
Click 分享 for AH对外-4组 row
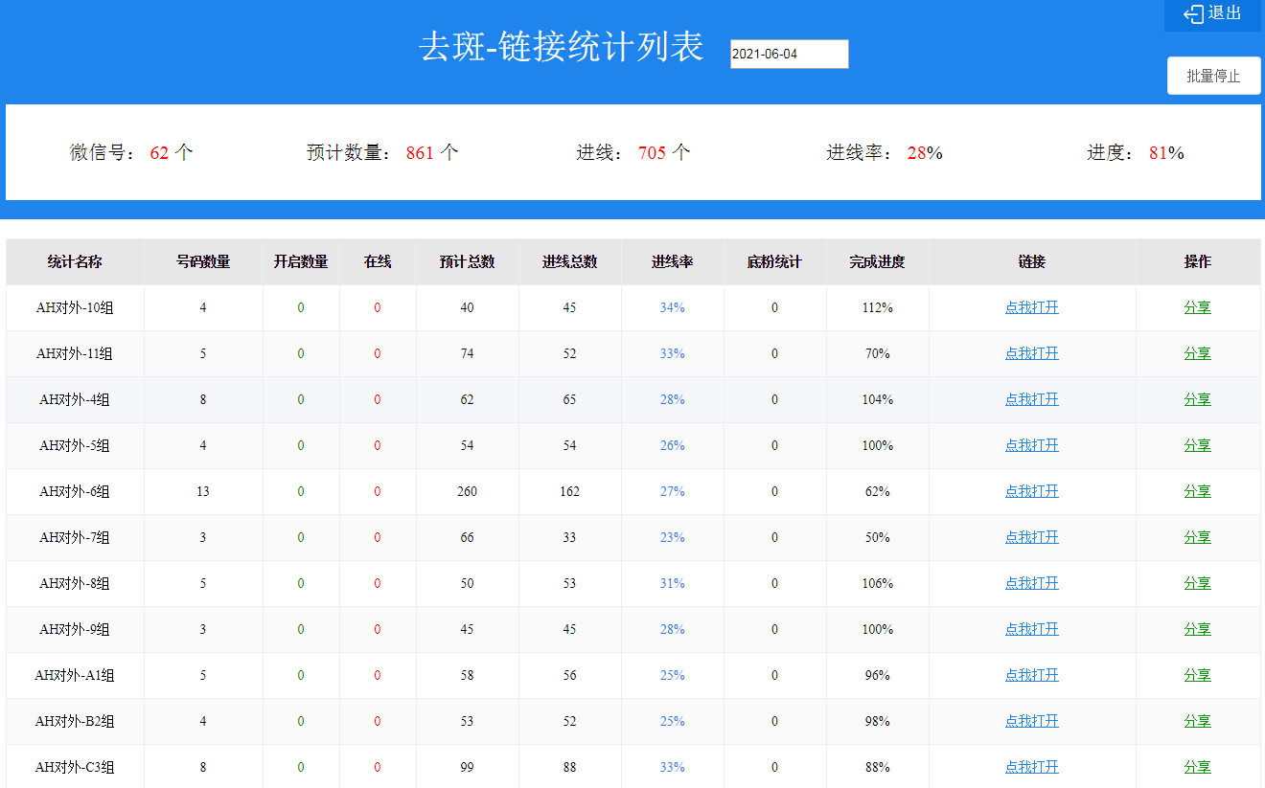point(1197,399)
